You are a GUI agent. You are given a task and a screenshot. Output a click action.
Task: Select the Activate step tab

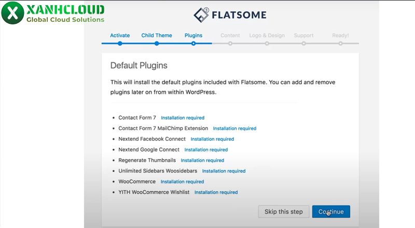pos(120,36)
